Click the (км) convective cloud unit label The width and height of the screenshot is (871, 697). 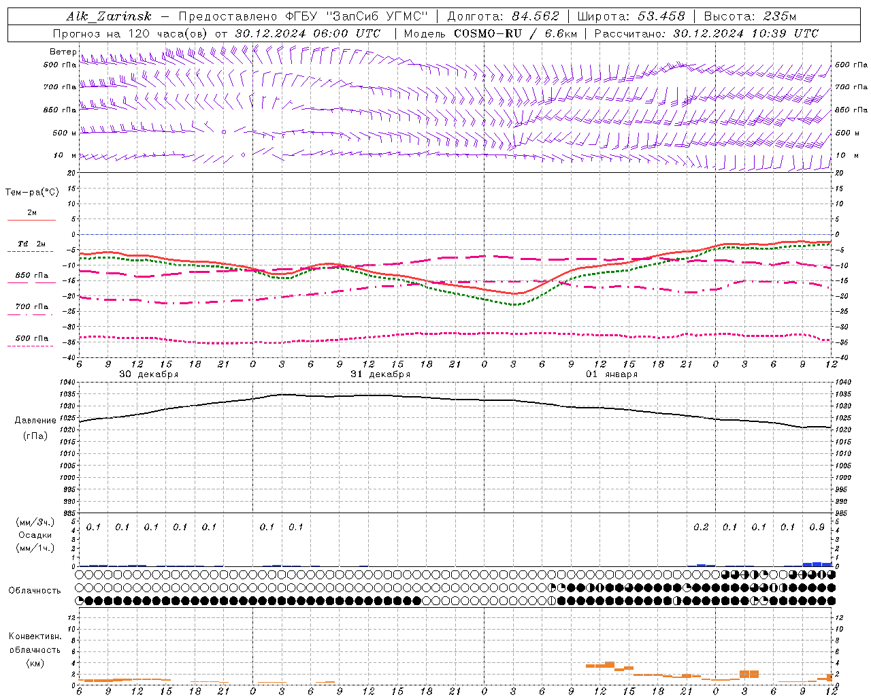coord(35,663)
